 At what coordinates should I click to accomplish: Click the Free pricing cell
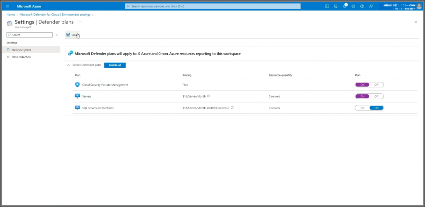pos(185,85)
